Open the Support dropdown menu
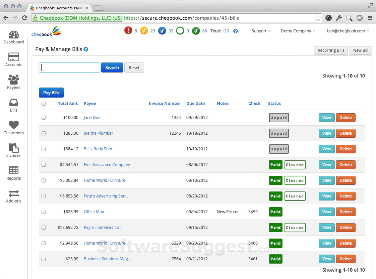The width and height of the screenshot is (376, 279). click(261, 31)
